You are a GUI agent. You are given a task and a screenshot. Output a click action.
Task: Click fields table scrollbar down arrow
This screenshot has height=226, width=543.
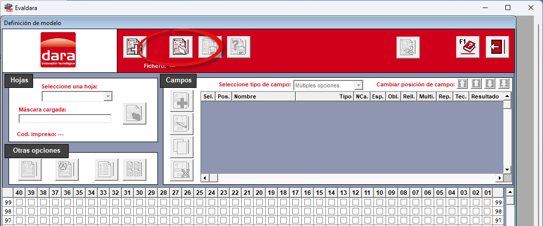[507, 170]
